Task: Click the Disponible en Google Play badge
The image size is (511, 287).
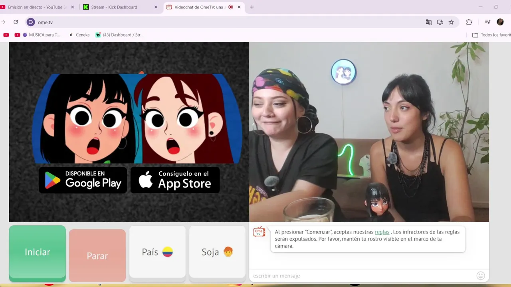Action: [x=83, y=180]
